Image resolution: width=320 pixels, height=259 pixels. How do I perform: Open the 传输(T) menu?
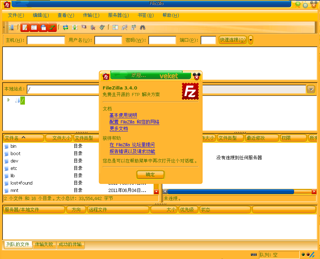91,15
